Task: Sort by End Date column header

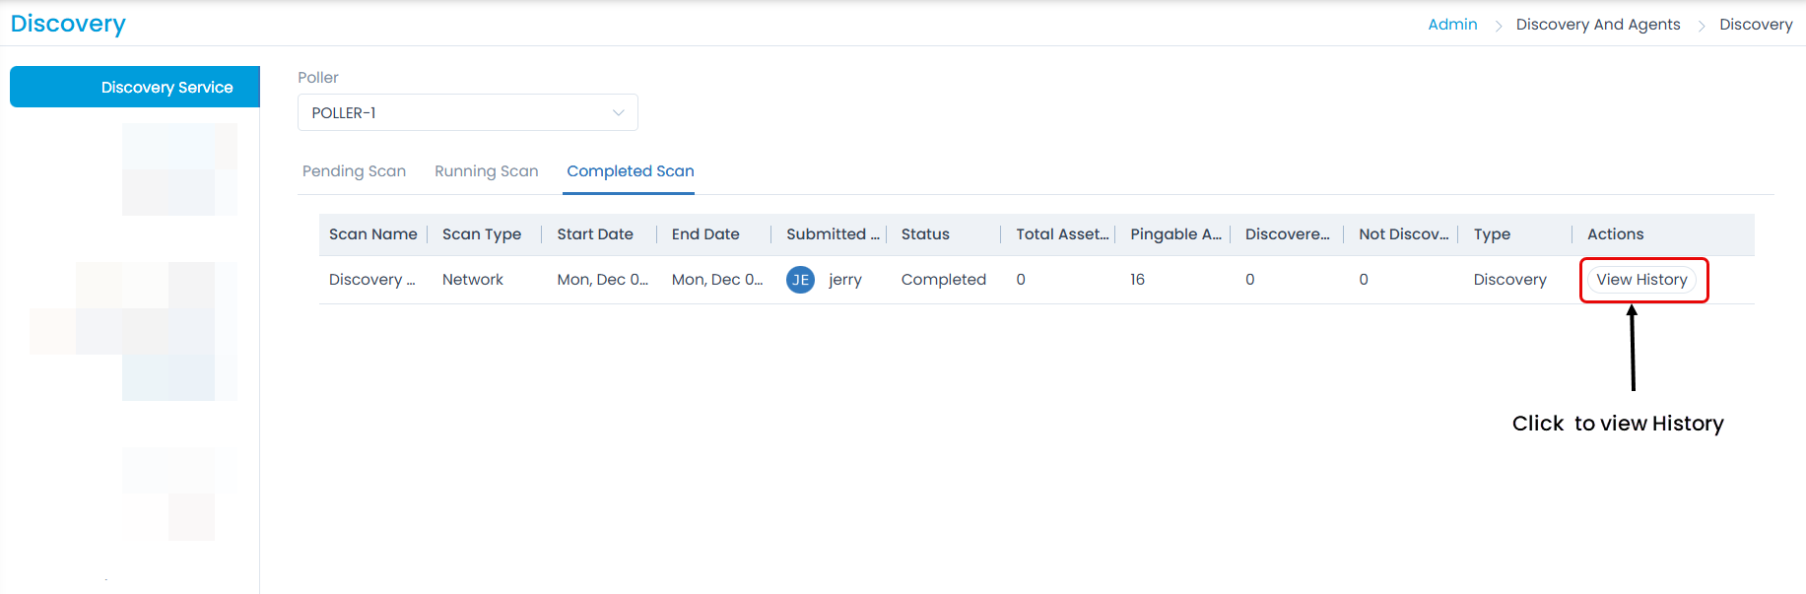Action: click(x=705, y=234)
